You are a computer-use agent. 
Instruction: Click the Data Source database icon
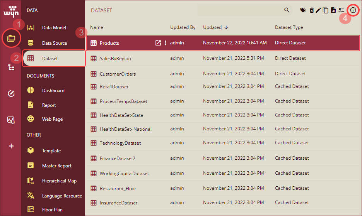[31, 43]
